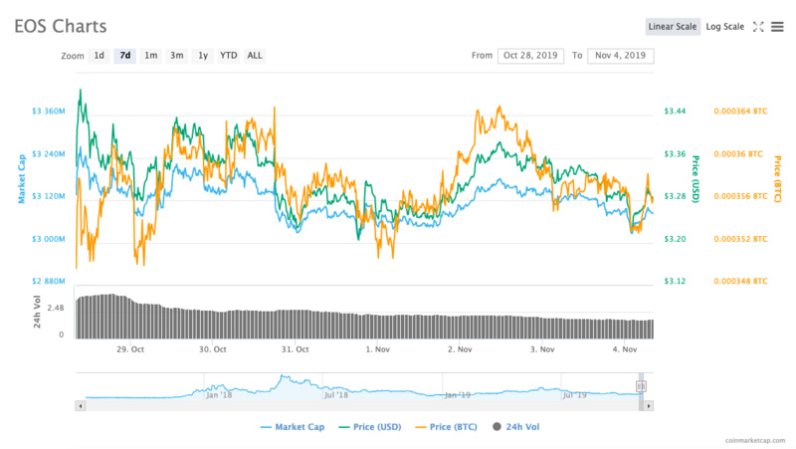Click the $2 880M market cap label
Viewport: 796px width, 449px height.
(x=48, y=281)
